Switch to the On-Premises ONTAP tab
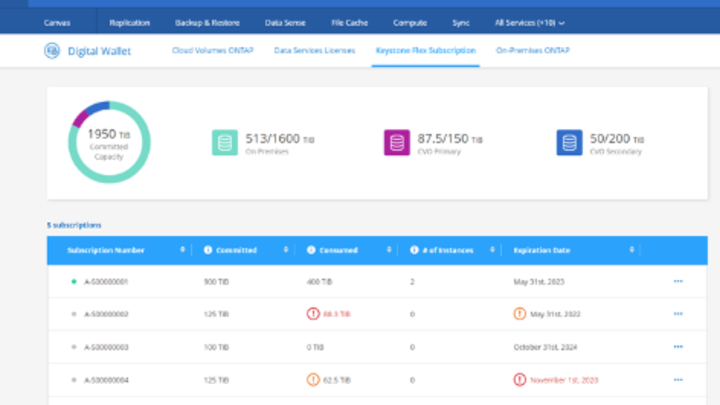720x405 pixels. tap(533, 51)
